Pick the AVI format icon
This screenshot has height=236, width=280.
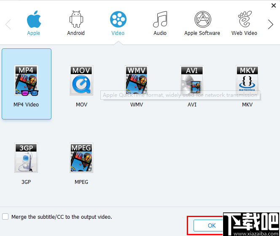(192, 80)
